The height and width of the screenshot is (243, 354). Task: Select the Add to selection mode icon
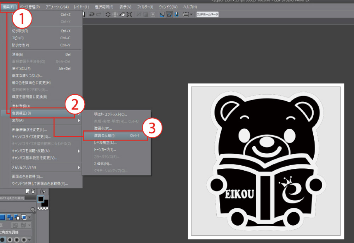(10, 217)
